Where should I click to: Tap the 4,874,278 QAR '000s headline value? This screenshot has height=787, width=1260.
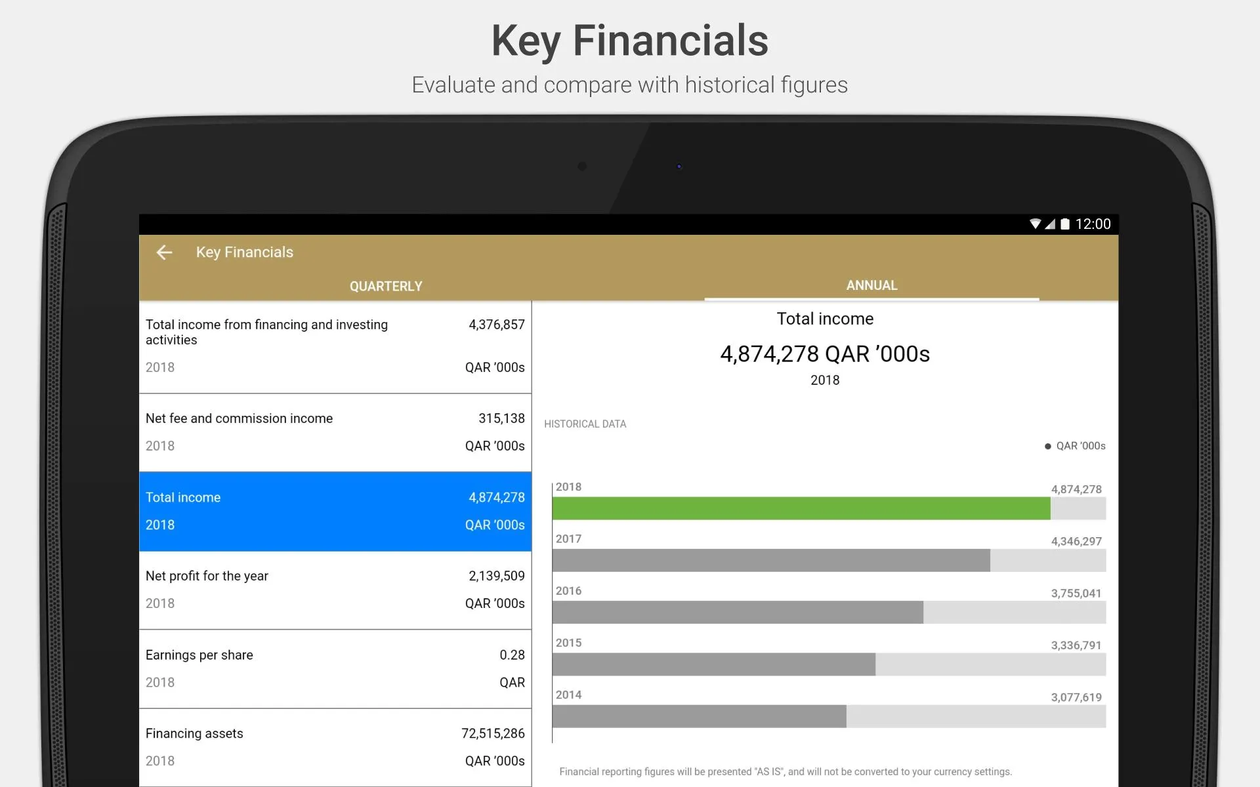pyautogui.click(x=825, y=354)
